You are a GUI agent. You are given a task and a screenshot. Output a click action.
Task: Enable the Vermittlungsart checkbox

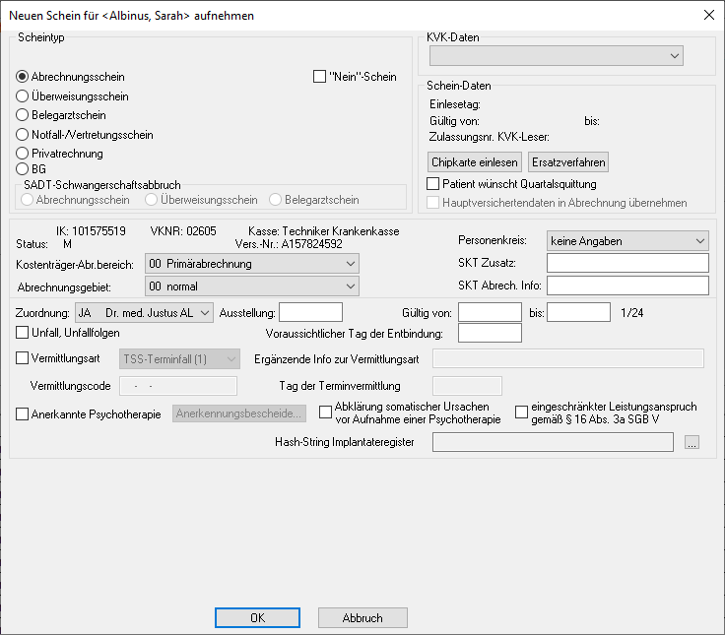(x=24, y=358)
